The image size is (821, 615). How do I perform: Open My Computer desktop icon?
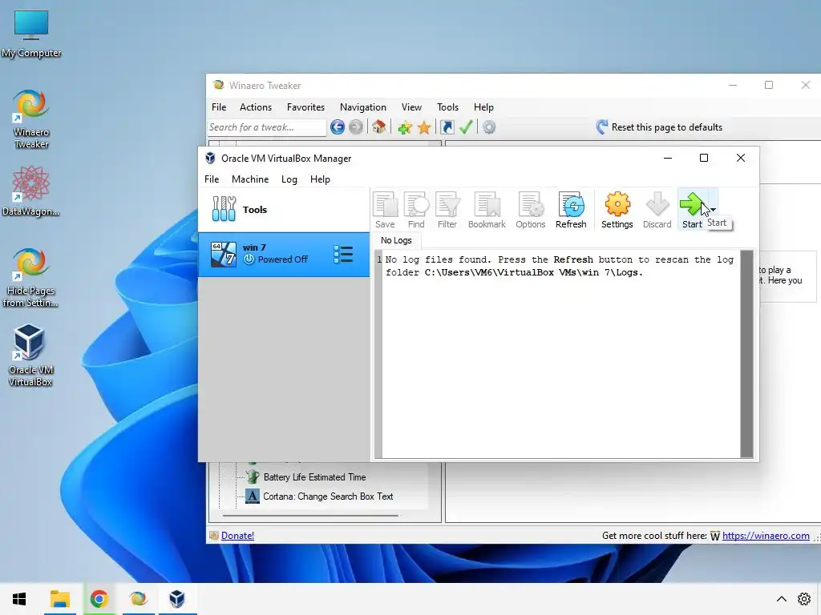[31, 34]
